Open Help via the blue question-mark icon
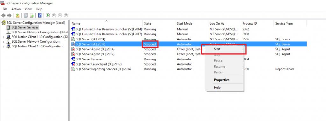Image resolution: width=326 pixels, height=121 pixels. click(40, 15)
